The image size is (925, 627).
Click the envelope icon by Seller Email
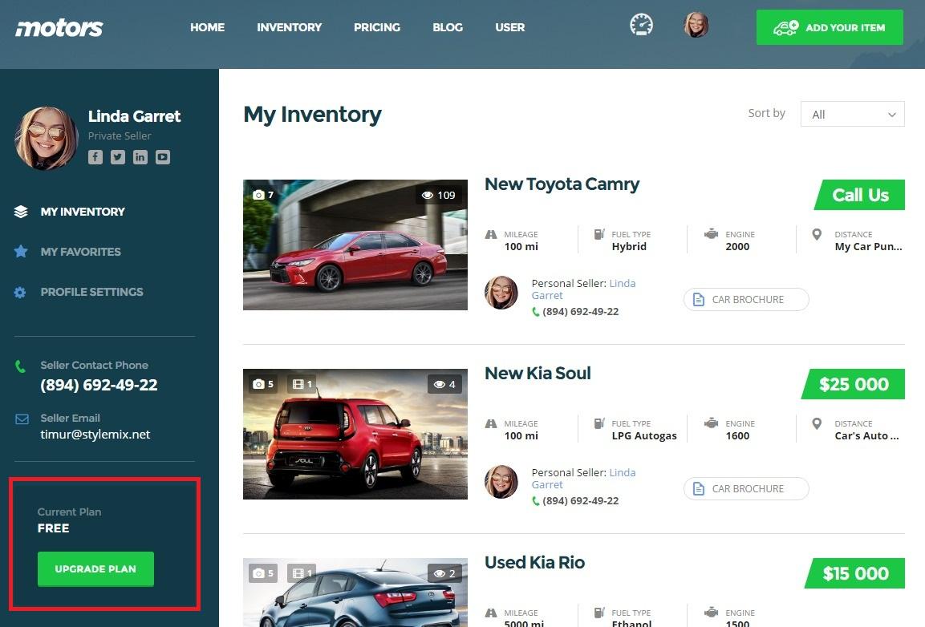(x=22, y=419)
